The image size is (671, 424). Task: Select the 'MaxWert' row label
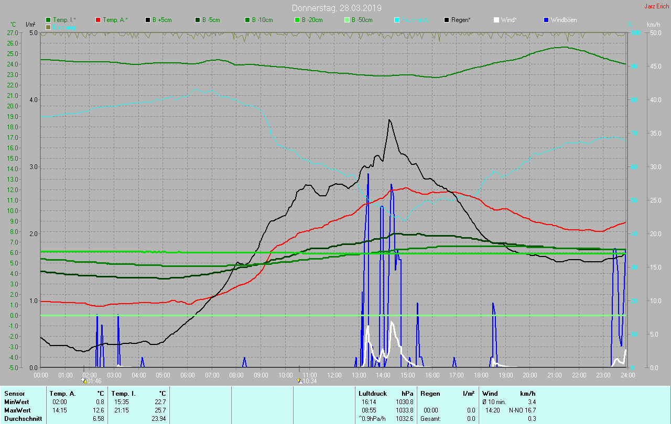pyautogui.click(x=17, y=410)
